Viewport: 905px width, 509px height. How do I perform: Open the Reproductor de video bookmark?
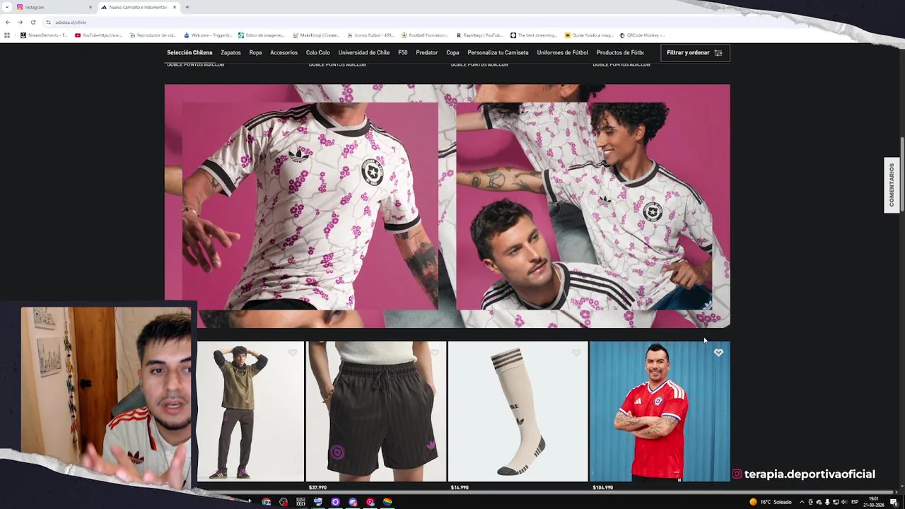tap(153, 35)
